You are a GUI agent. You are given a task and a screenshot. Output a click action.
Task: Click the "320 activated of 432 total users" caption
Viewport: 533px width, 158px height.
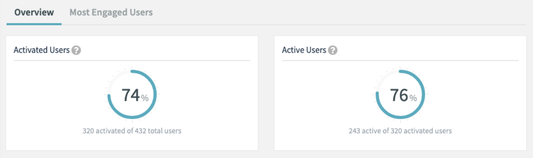(132, 131)
